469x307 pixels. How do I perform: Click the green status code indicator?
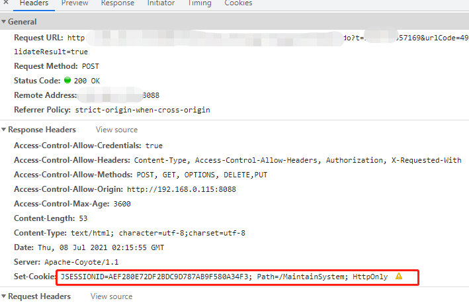pyautogui.click(x=67, y=80)
